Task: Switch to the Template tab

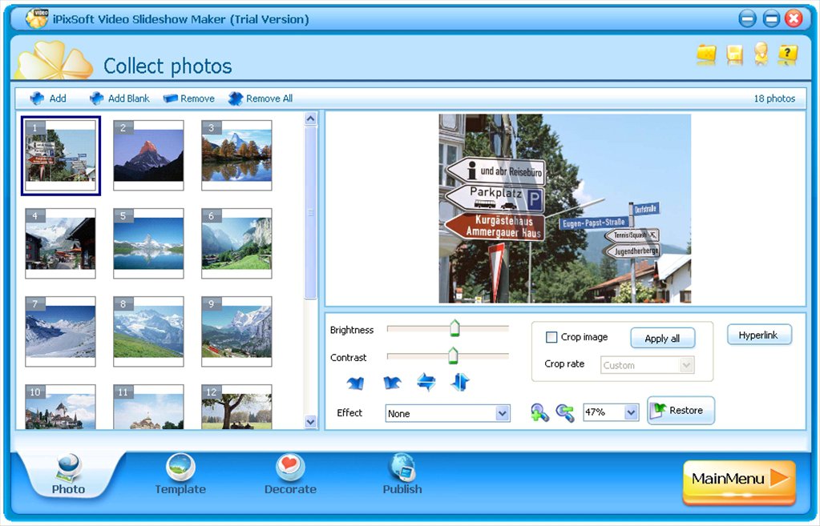Action: click(x=180, y=476)
